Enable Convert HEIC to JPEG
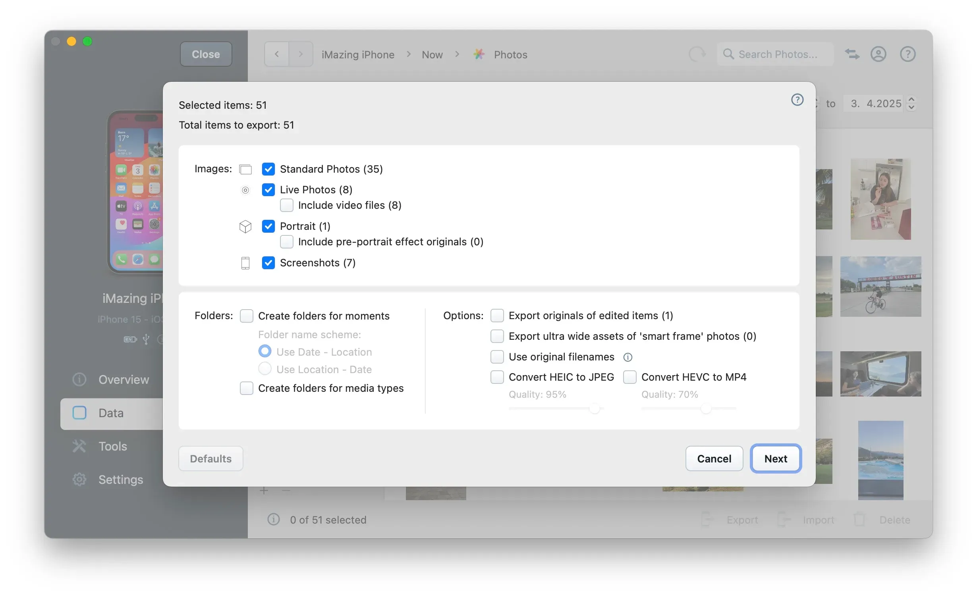Image resolution: width=977 pixels, height=597 pixels. [x=497, y=377]
